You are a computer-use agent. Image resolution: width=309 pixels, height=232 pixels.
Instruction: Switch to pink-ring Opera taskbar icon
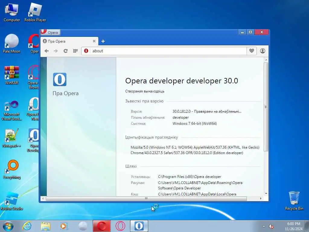(120, 226)
